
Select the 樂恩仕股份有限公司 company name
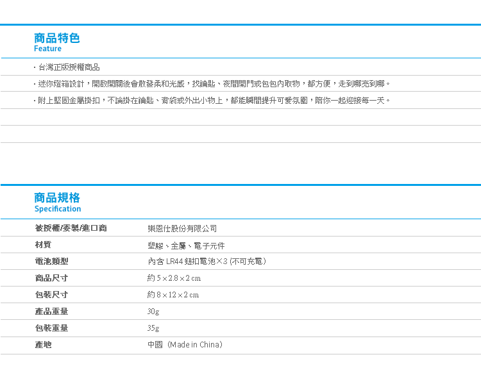point(182,228)
